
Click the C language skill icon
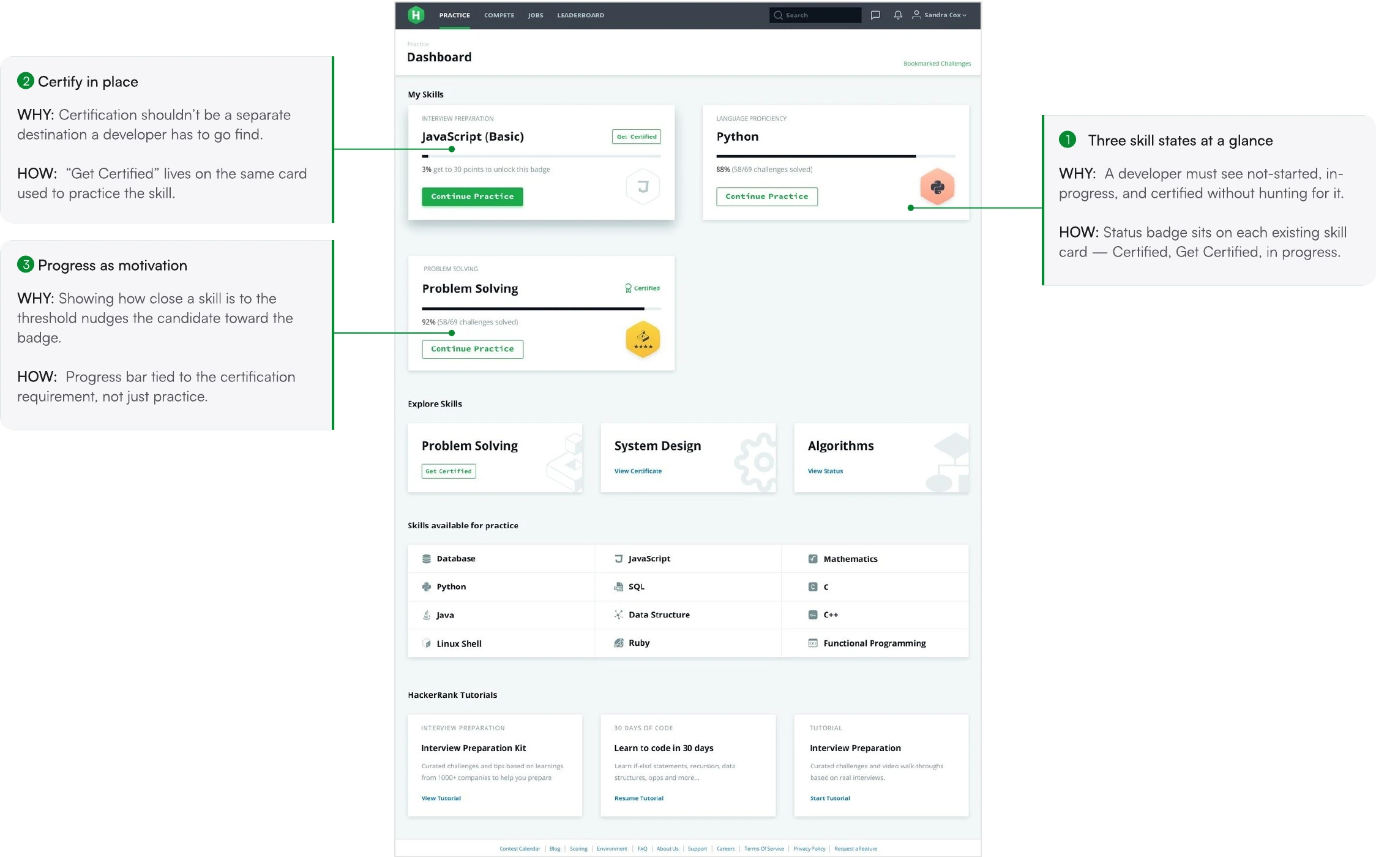[x=813, y=586]
